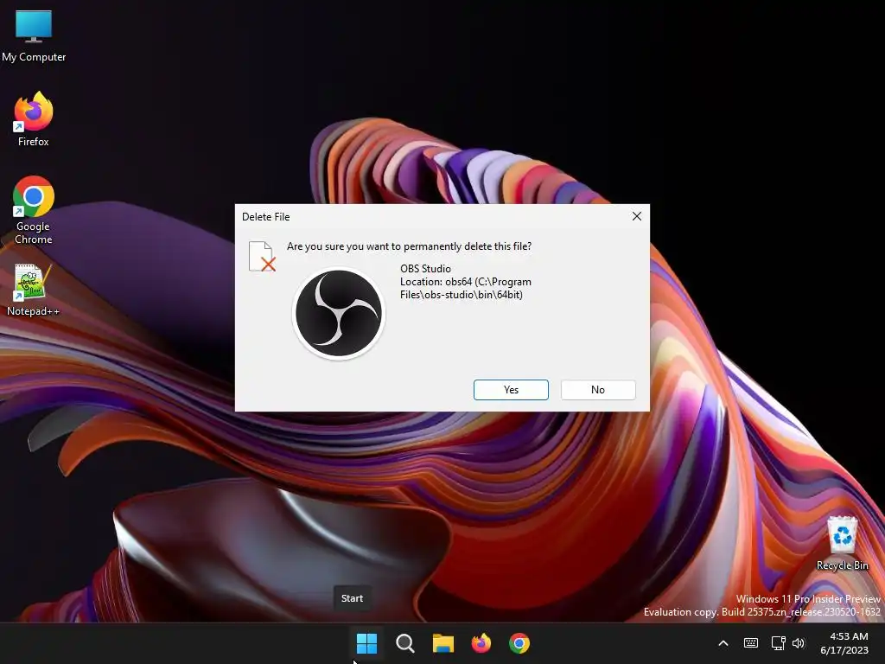Select the Notepad++ desktop shortcut

click(x=34, y=290)
